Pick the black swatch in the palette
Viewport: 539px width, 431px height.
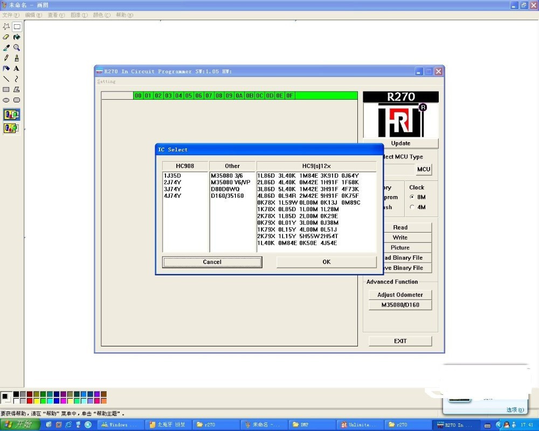pyautogui.click(x=16, y=394)
